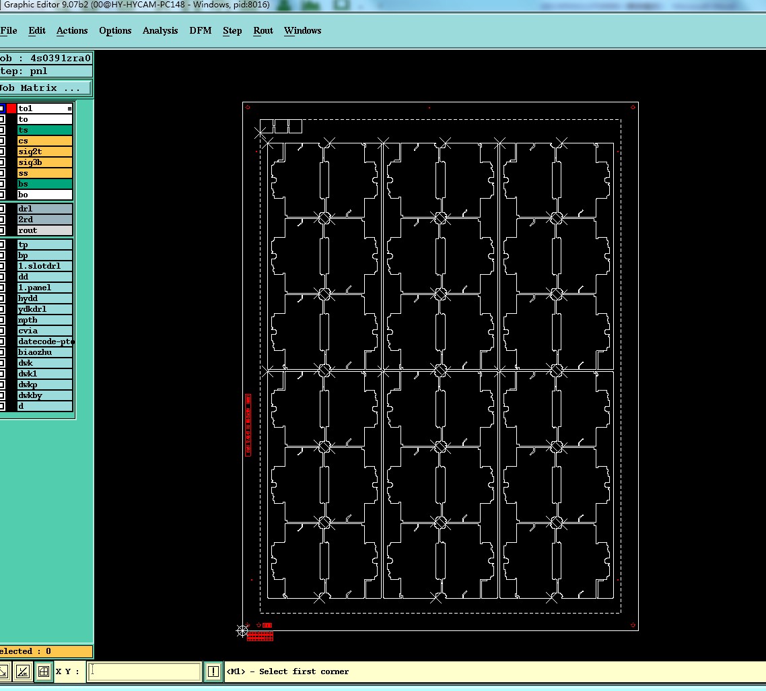Click the Selected : 0 status field

tap(46, 651)
